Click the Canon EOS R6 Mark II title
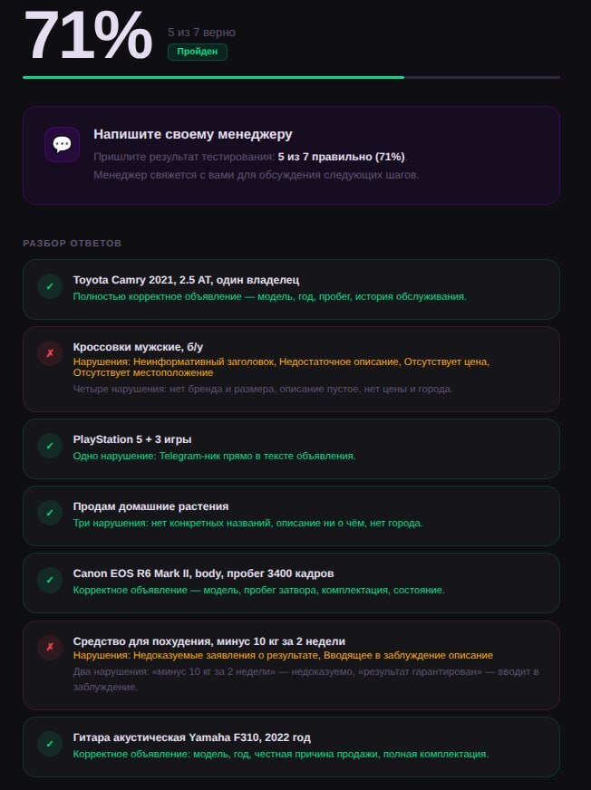Image resolution: width=591 pixels, height=790 pixels. (x=203, y=573)
